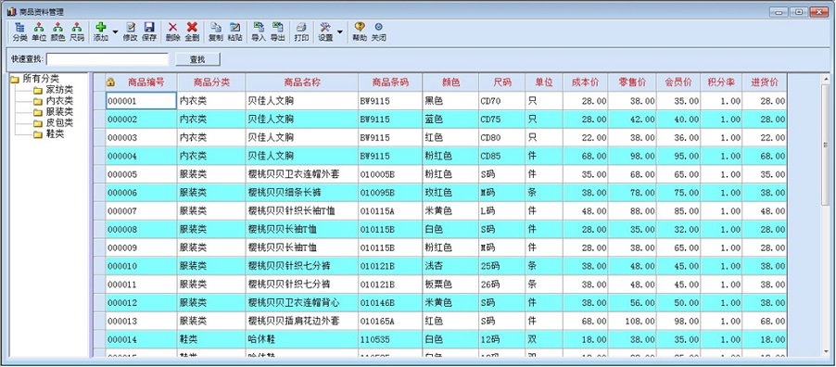The width and height of the screenshot is (836, 367).
Task: Click the 设置 settings toolbar icon
Action: pos(325,32)
